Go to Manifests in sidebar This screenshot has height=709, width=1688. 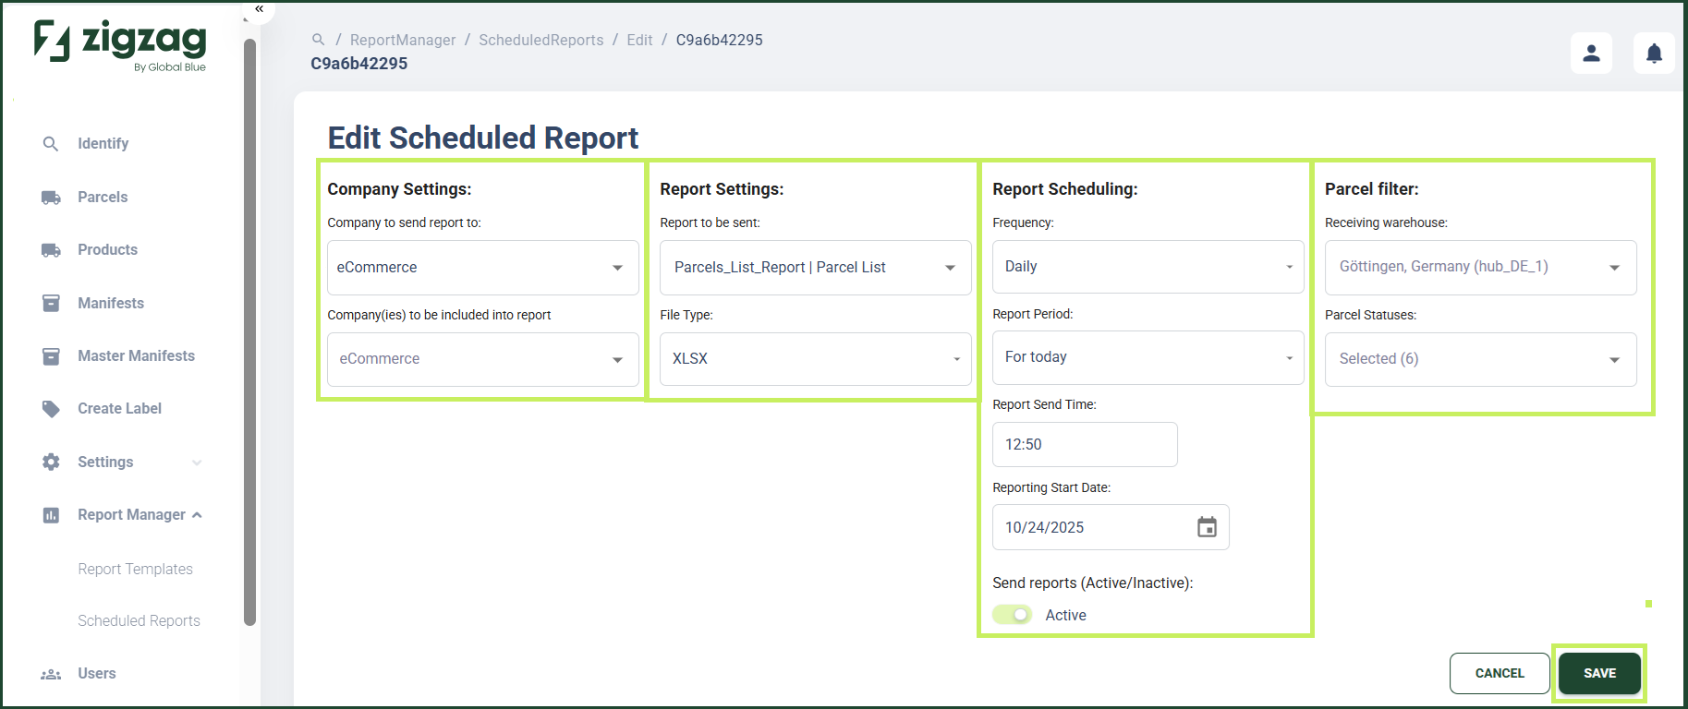(x=111, y=303)
